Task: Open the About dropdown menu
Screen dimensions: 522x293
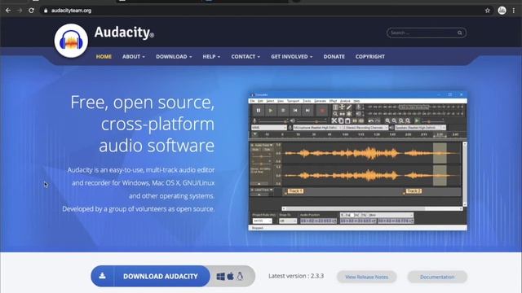Action: [x=134, y=56]
